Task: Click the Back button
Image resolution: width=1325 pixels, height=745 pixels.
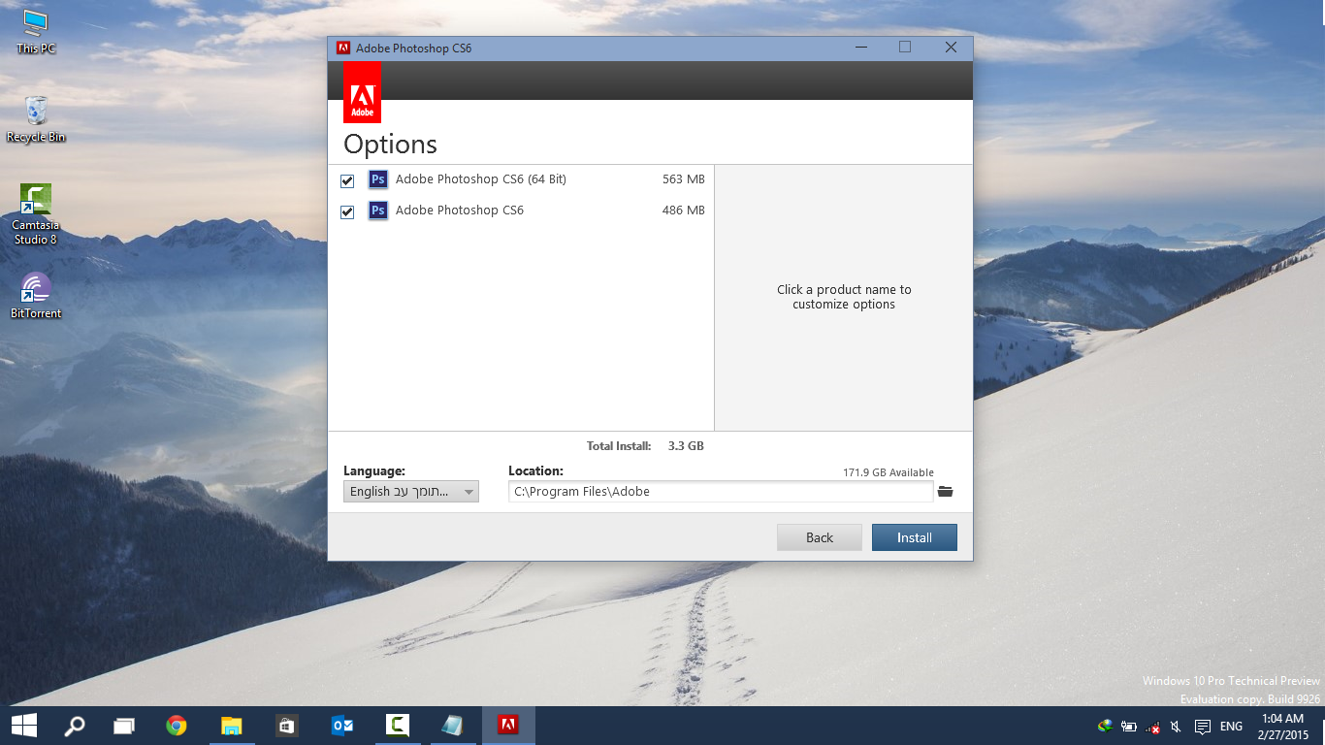Action: point(820,537)
